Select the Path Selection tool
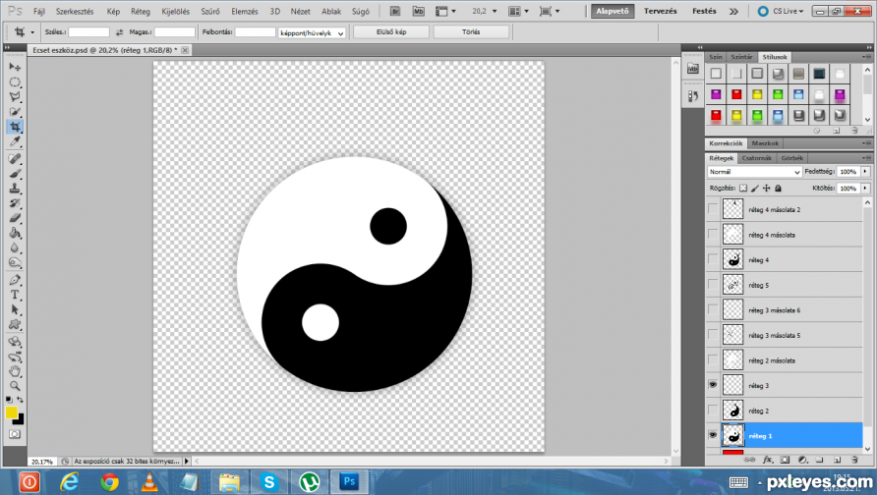Image resolution: width=877 pixels, height=495 pixels. tap(15, 309)
